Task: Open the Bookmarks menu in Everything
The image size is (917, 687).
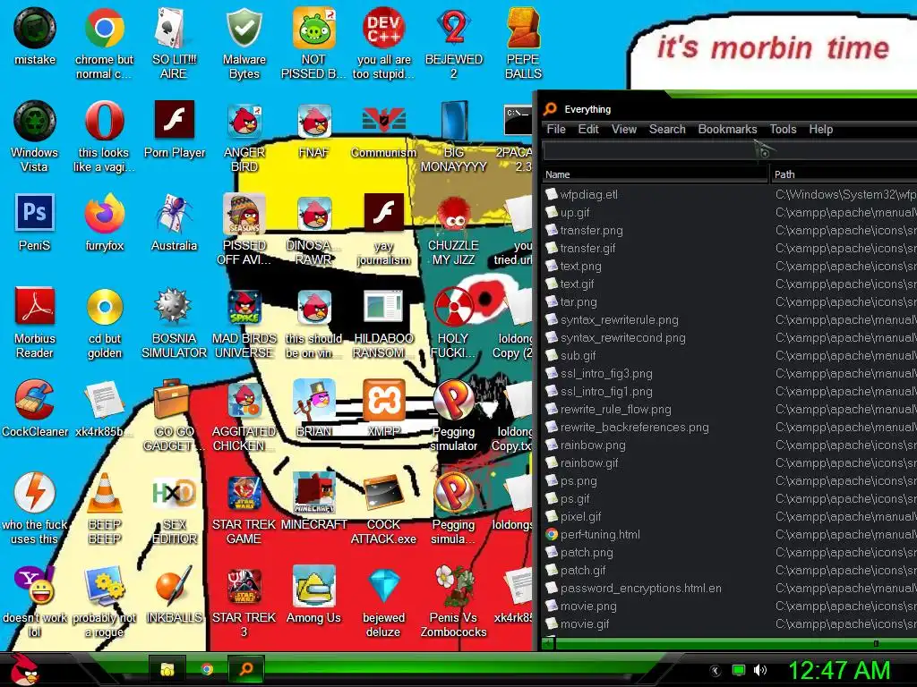Action: [x=727, y=129]
